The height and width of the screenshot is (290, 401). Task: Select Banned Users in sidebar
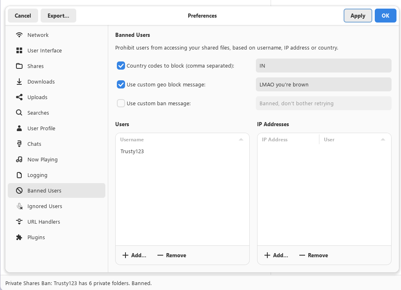pos(57,190)
